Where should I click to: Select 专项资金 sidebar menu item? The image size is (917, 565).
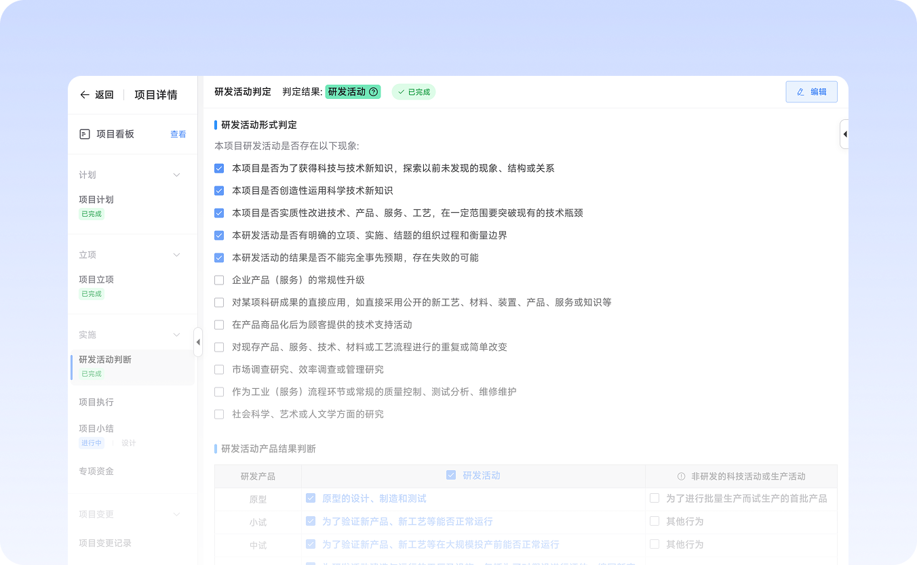(x=96, y=472)
